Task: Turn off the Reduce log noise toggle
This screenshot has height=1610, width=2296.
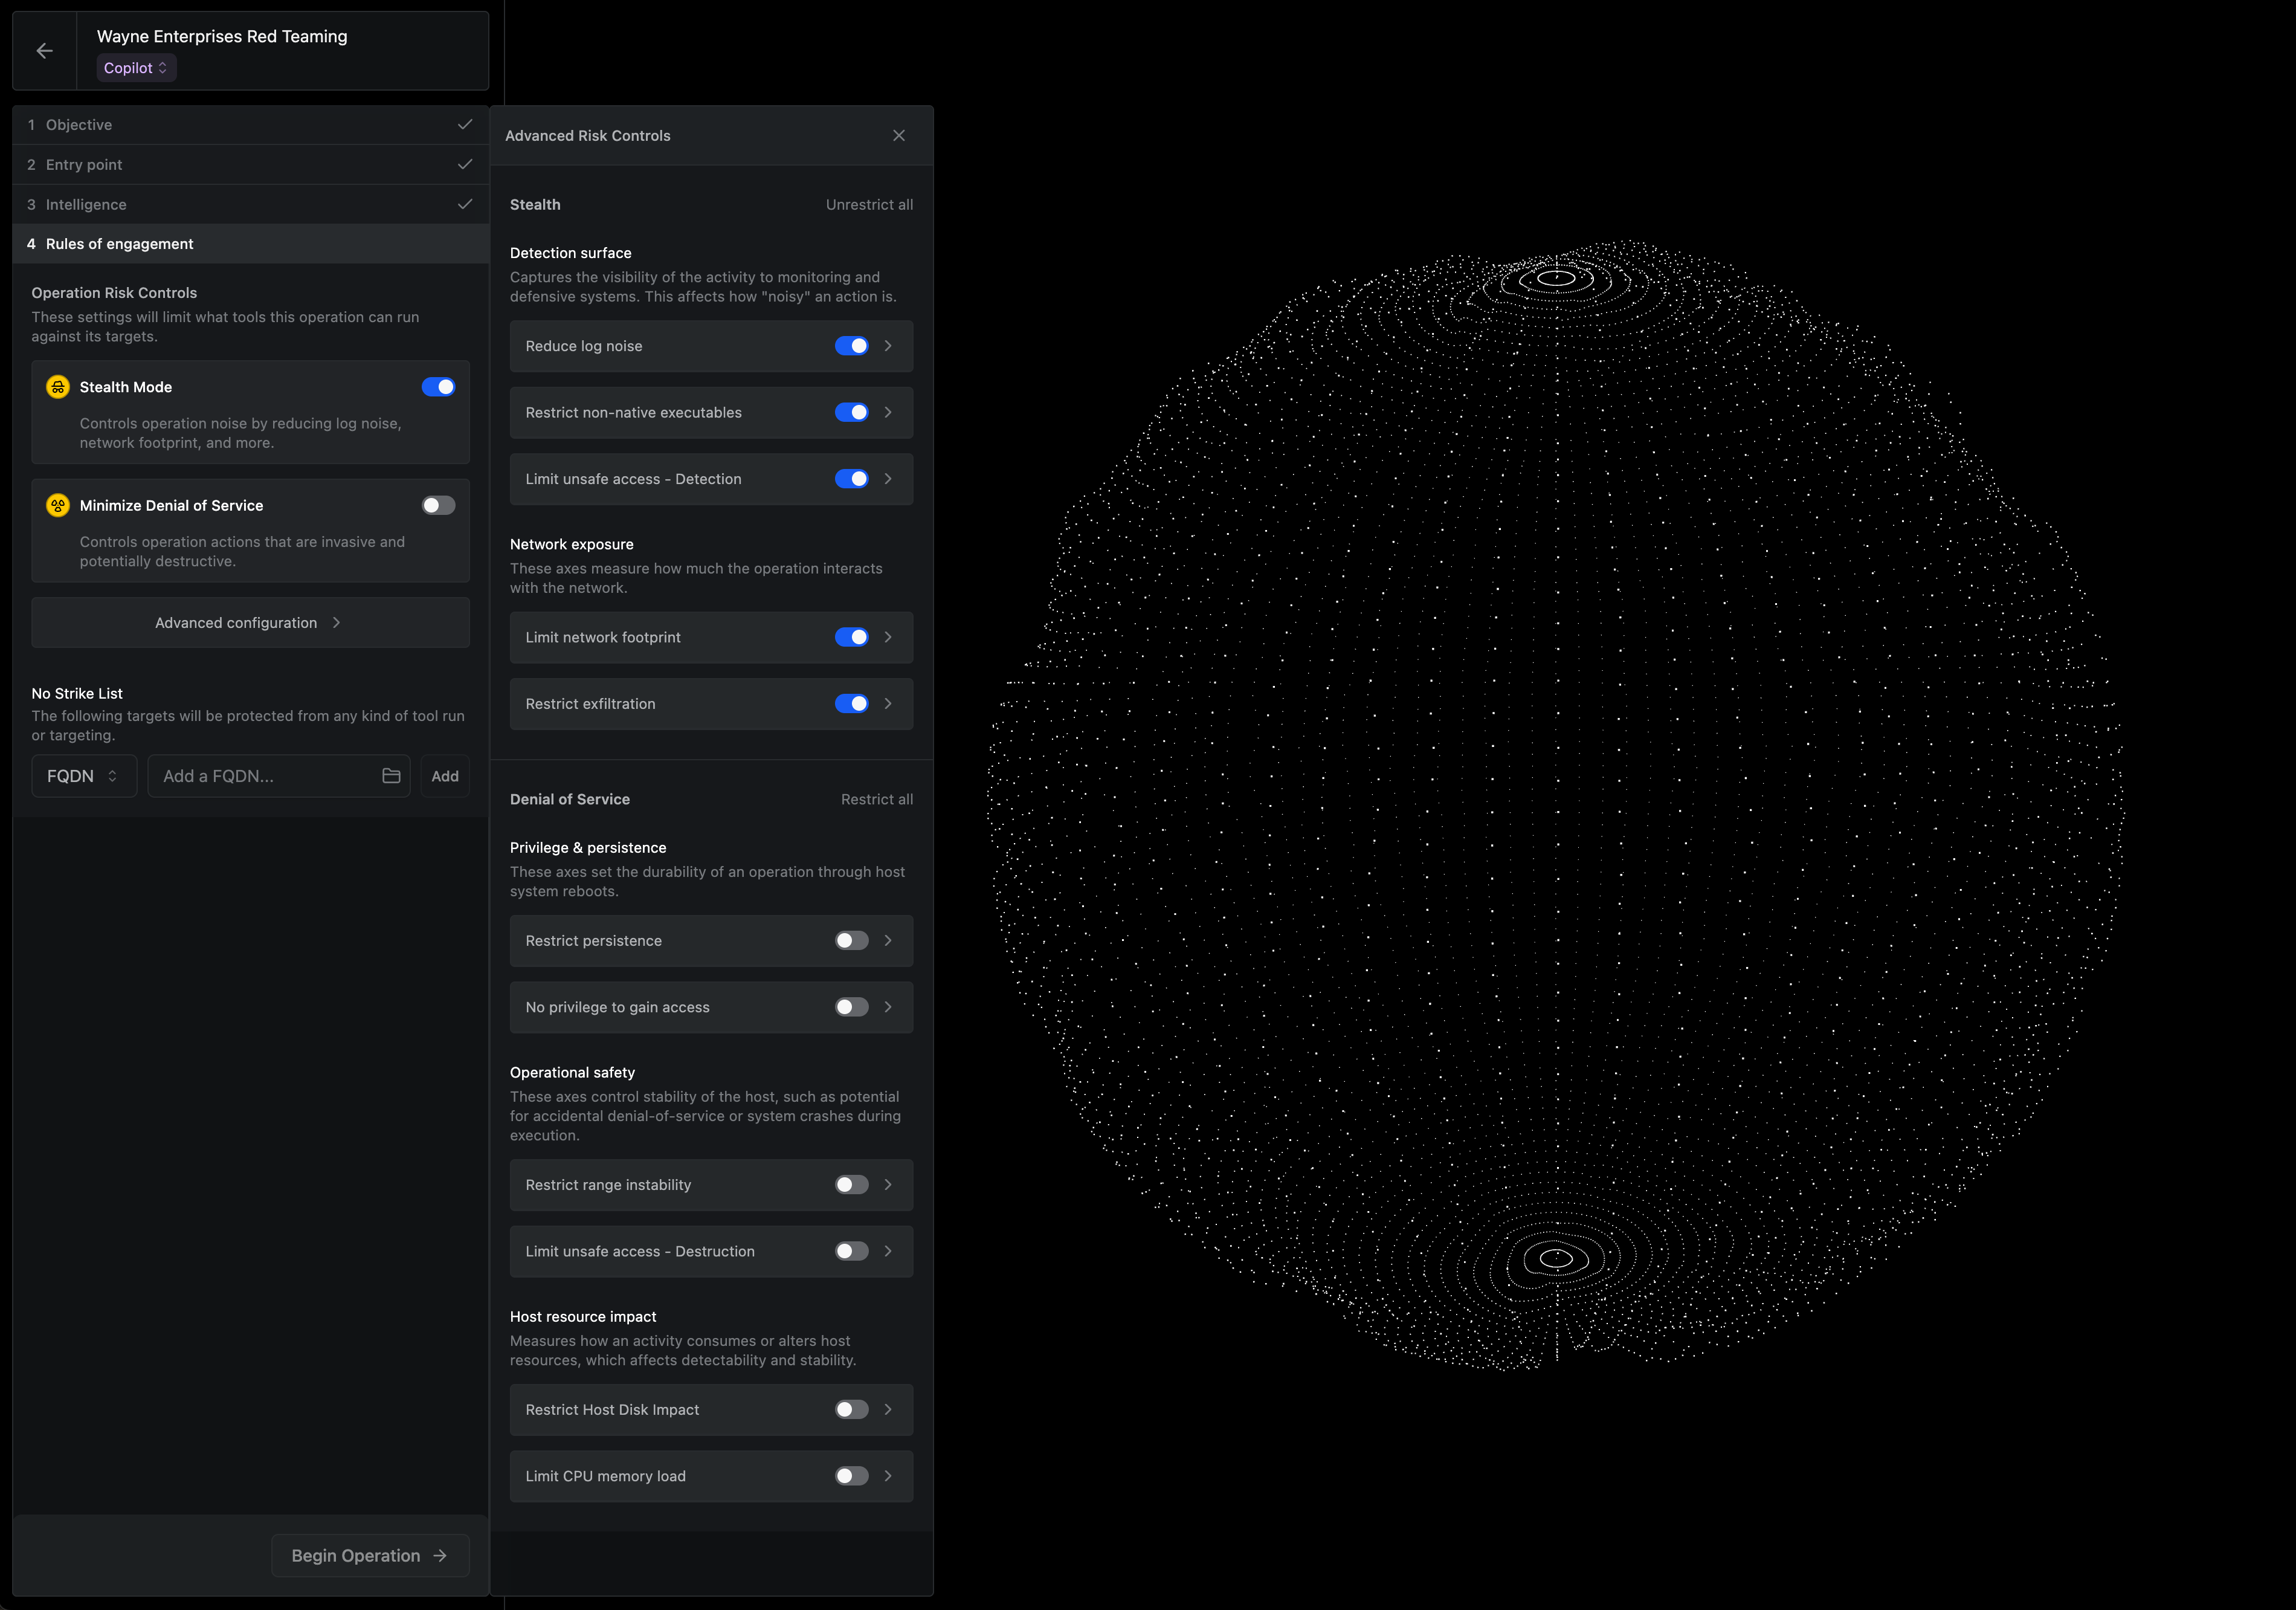Action: click(851, 346)
